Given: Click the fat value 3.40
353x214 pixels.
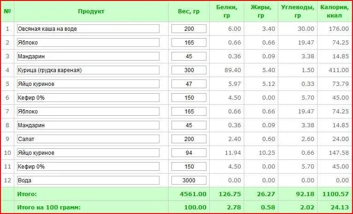Looking at the screenshot, I should (269, 29).
